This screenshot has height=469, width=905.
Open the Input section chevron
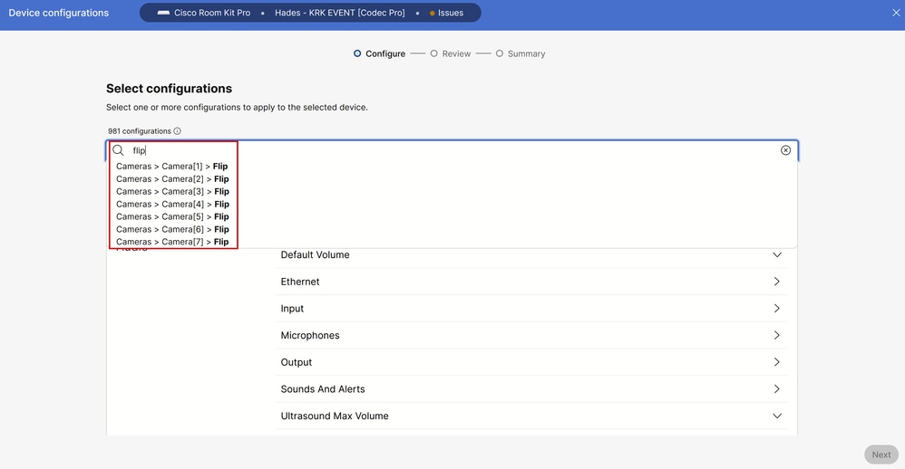click(777, 308)
